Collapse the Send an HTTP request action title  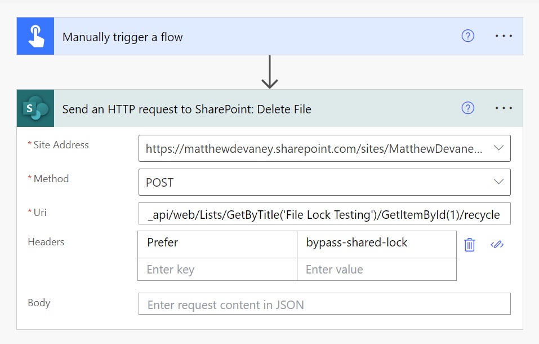pyautogui.click(x=186, y=109)
